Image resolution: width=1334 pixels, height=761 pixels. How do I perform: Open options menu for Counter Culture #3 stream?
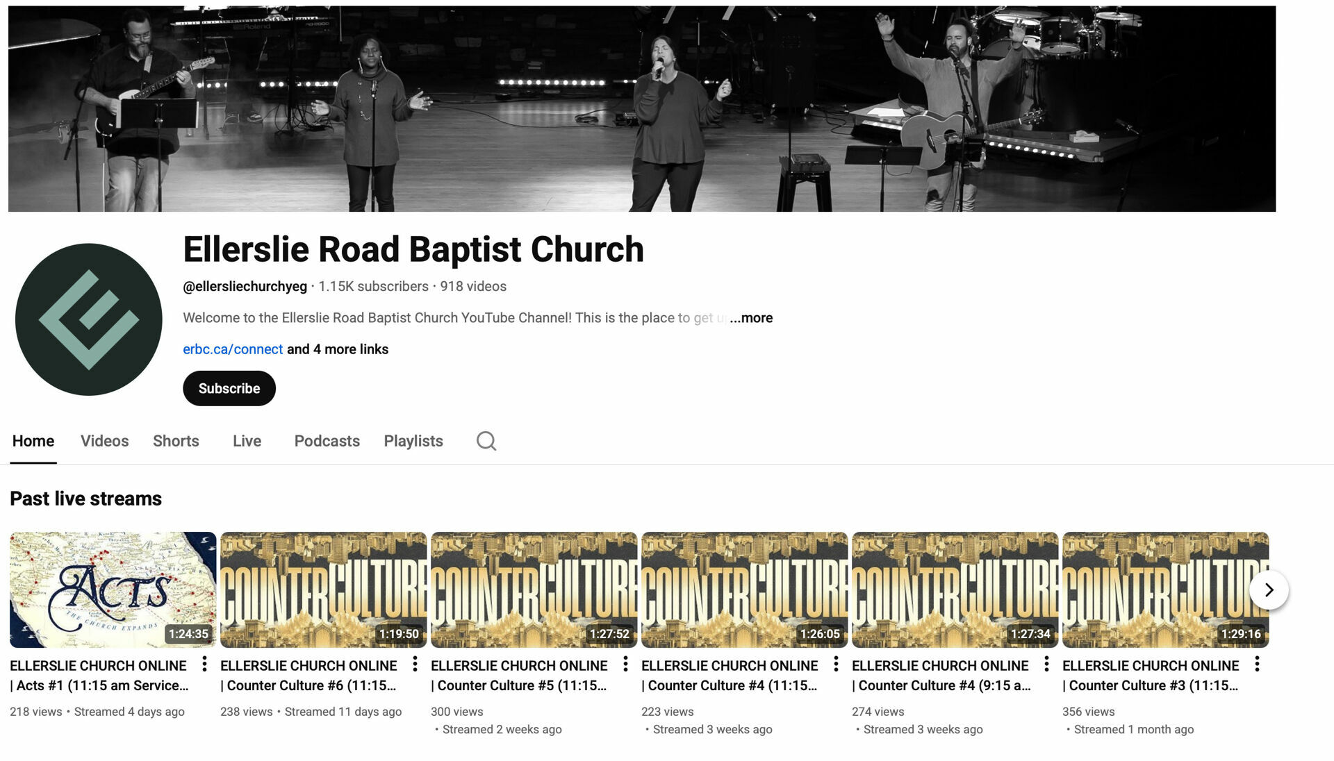pyautogui.click(x=1257, y=664)
